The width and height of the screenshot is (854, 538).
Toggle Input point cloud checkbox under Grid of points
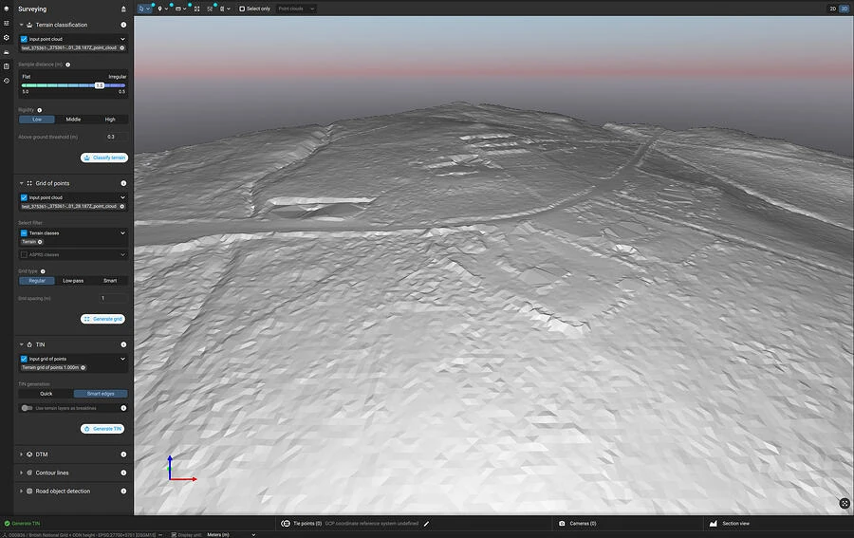tap(24, 197)
